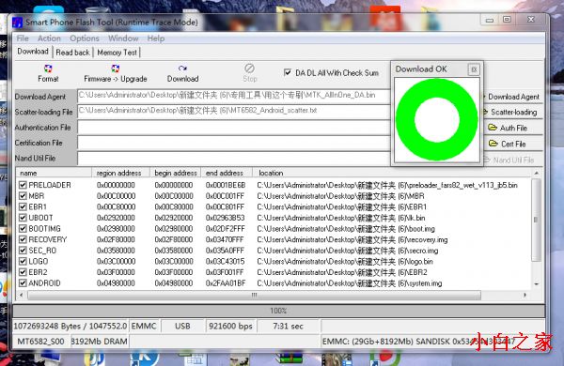This screenshot has width=564, height=366.
Task: Click the 7:31 sec elapsed time
Action: [289, 327]
